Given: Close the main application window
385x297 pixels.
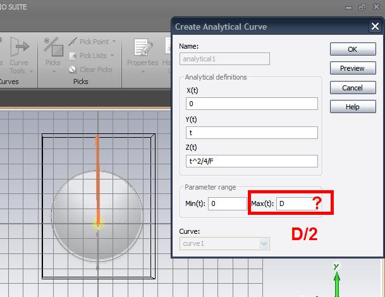Looking at the screenshot, I should [376, 6].
